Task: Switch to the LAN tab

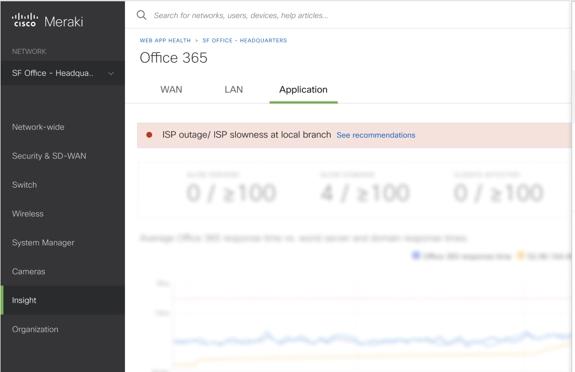Action: [234, 90]
